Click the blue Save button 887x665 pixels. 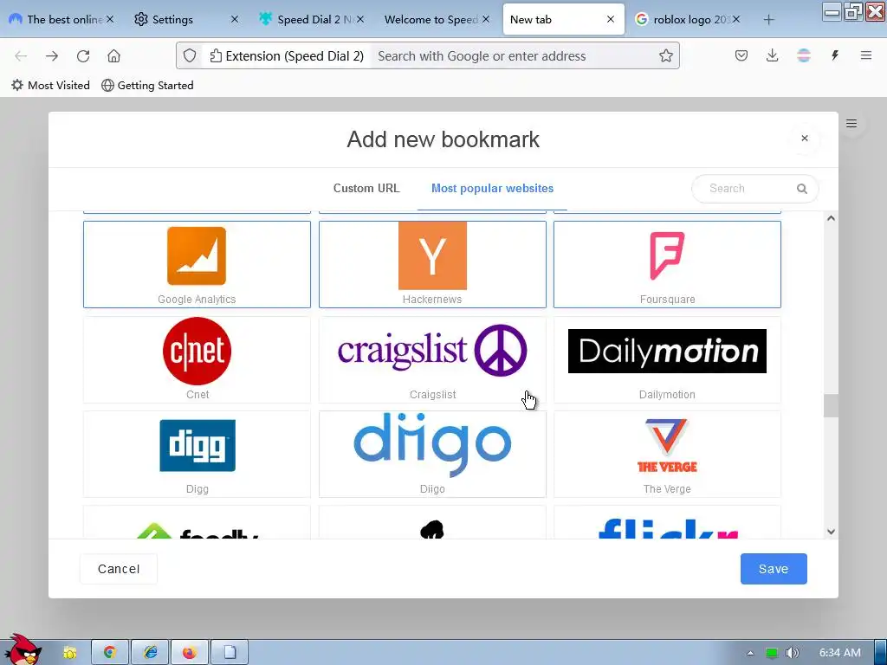coord(774,569)
